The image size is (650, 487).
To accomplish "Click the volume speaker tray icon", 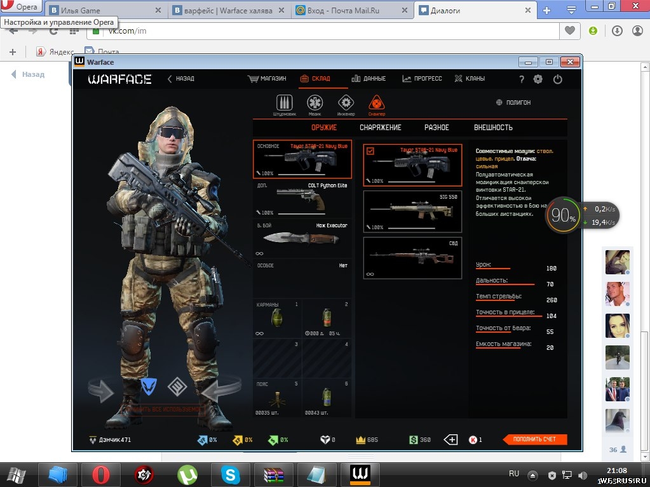I will pos(583,475).
